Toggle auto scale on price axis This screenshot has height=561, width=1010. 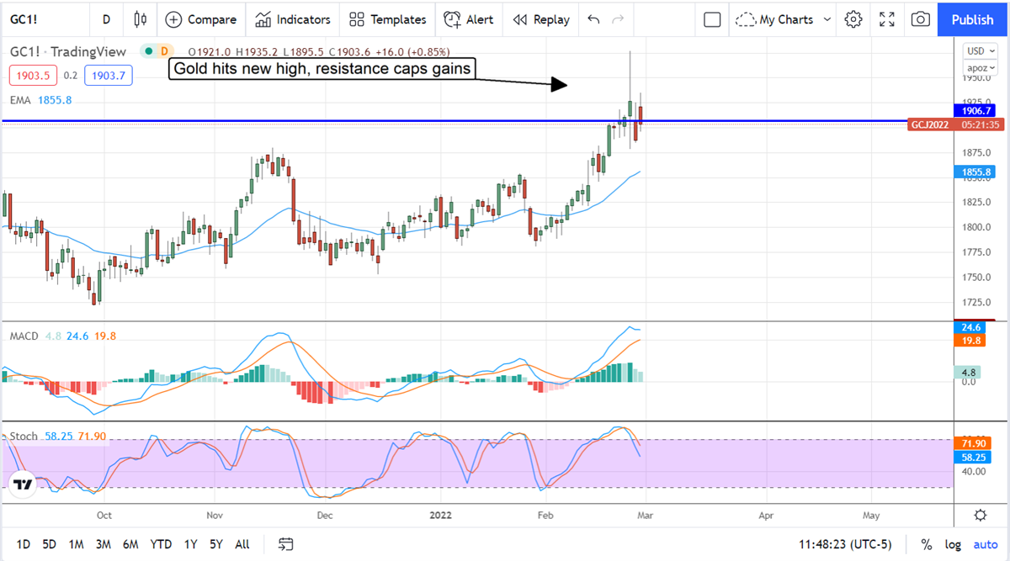pos(985,544)
